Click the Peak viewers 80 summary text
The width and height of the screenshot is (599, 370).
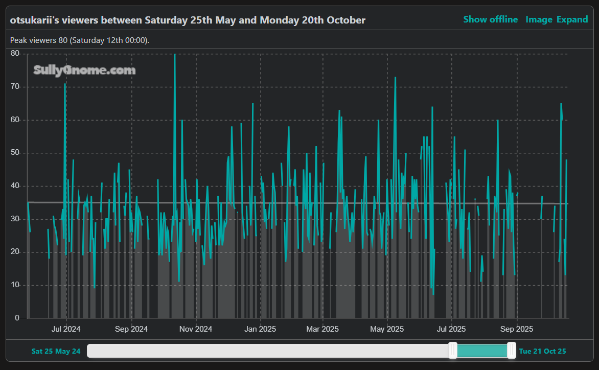tap(79, 40)
